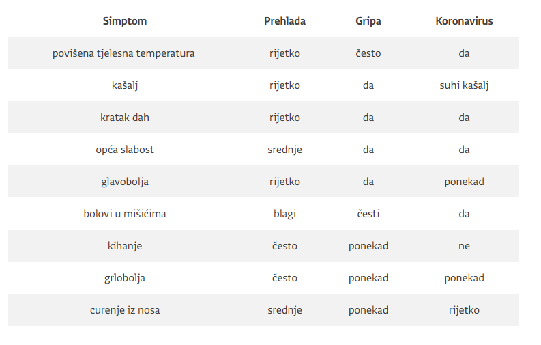Select the povišena tjelesna temperatura cell
The width and height of the screenshot is (541, 345).
[123, 53]
